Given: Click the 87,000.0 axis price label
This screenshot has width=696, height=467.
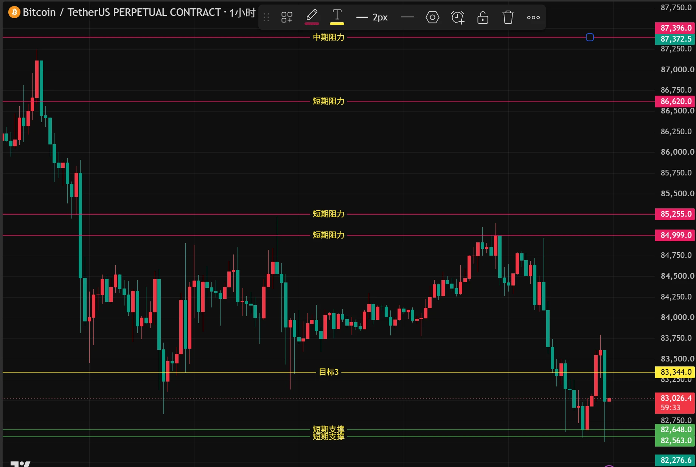Looking at the screenshot, I should pos(677,70).
